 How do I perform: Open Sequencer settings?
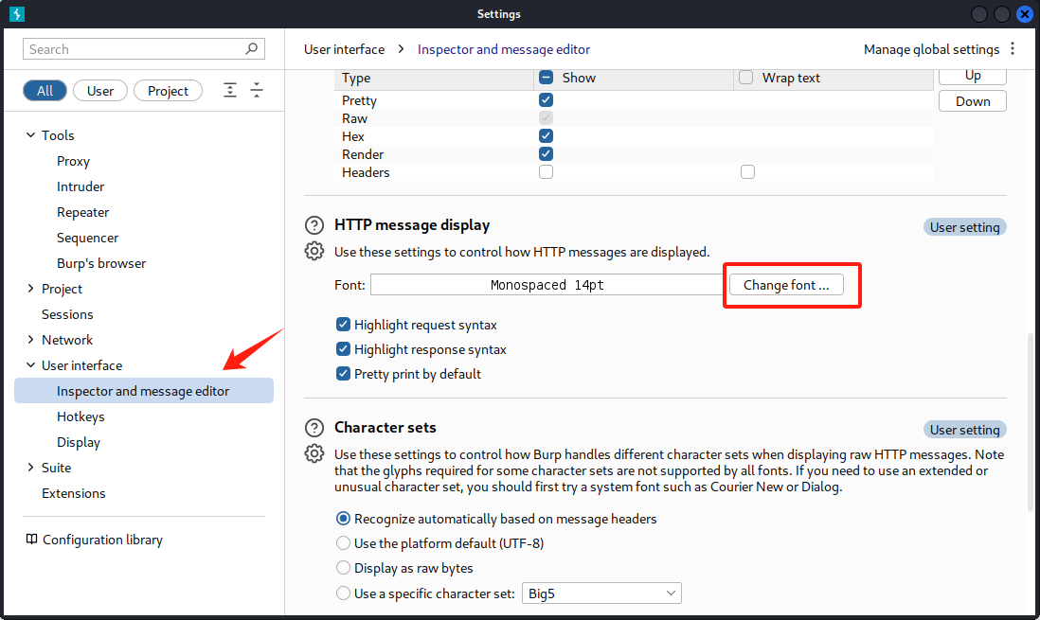(87, 238)
